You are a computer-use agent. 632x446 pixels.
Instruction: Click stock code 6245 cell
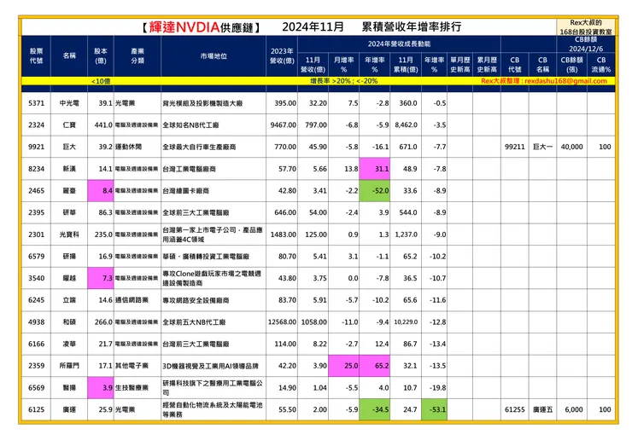(x=36, y=300)
